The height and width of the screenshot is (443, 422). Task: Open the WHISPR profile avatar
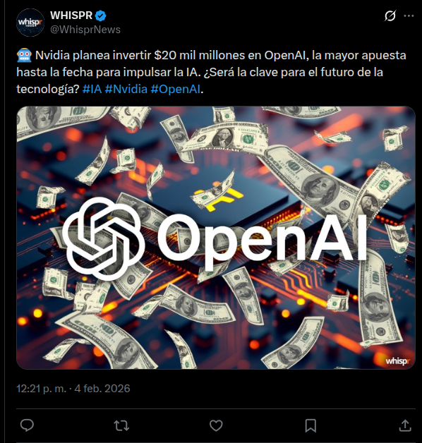pyautogui.click(x=30, y=23)
